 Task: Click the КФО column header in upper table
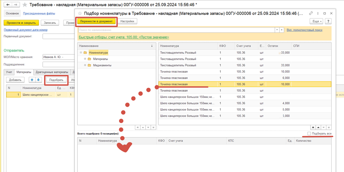tap(226, 46)
